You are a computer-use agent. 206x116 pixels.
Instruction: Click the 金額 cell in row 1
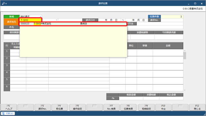point(168,53)
